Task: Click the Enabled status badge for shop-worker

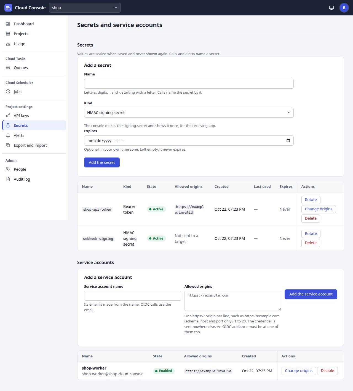Action: click(164, 371)
